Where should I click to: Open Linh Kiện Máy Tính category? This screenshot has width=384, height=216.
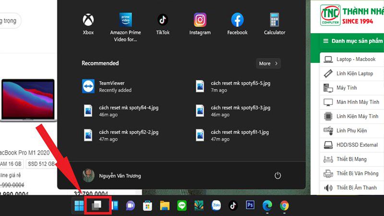tap(352, 116)
